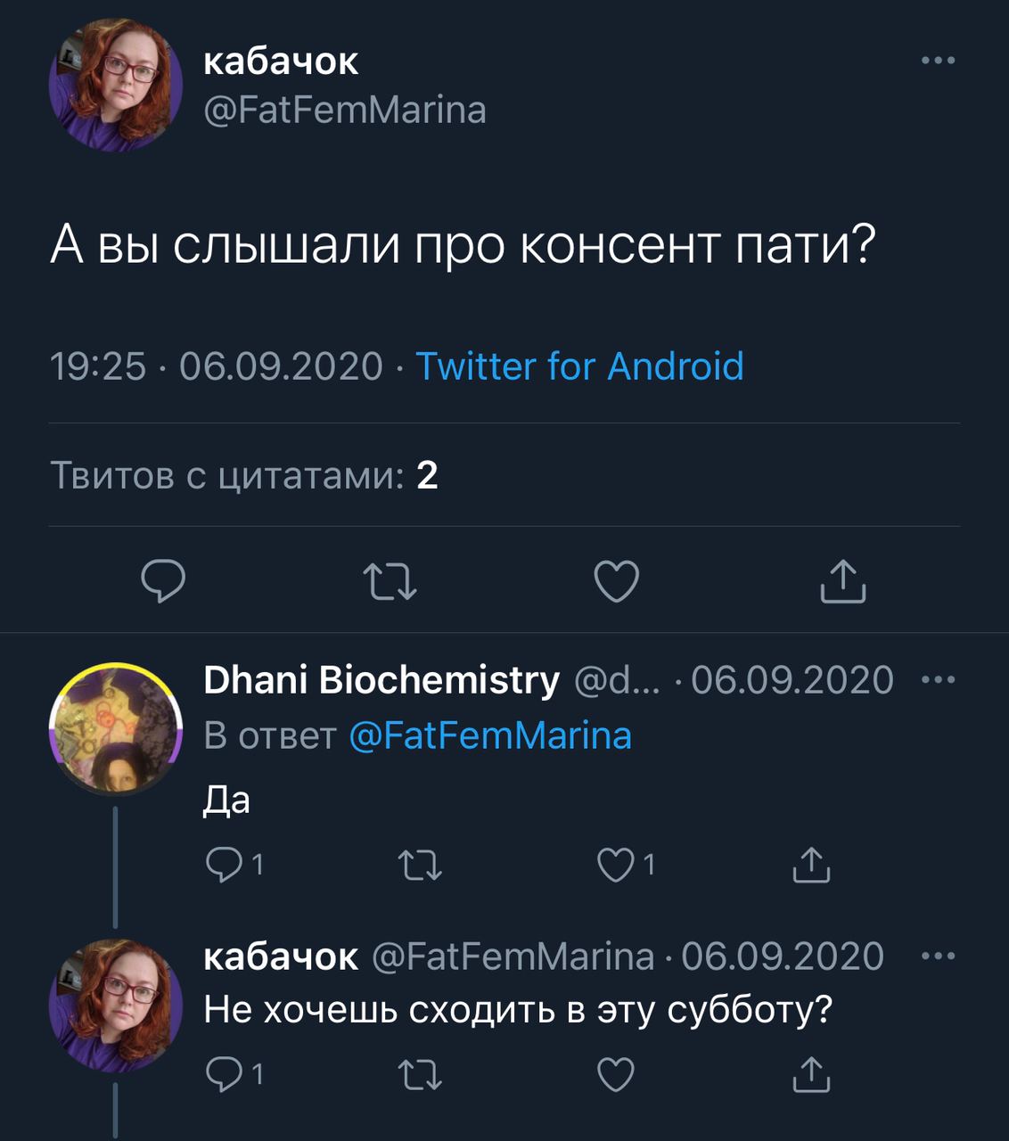
Task: Reply to Dhani Biochemistry's 'Да' tweet
Action: tap(222, 864)
